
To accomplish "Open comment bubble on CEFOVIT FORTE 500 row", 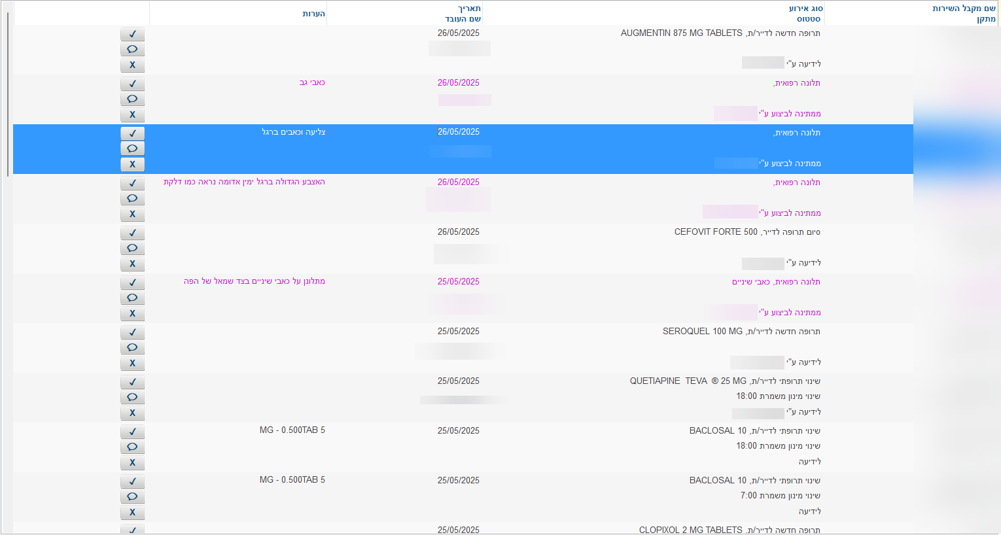I will pyautogui.click(x=132, y=249).
